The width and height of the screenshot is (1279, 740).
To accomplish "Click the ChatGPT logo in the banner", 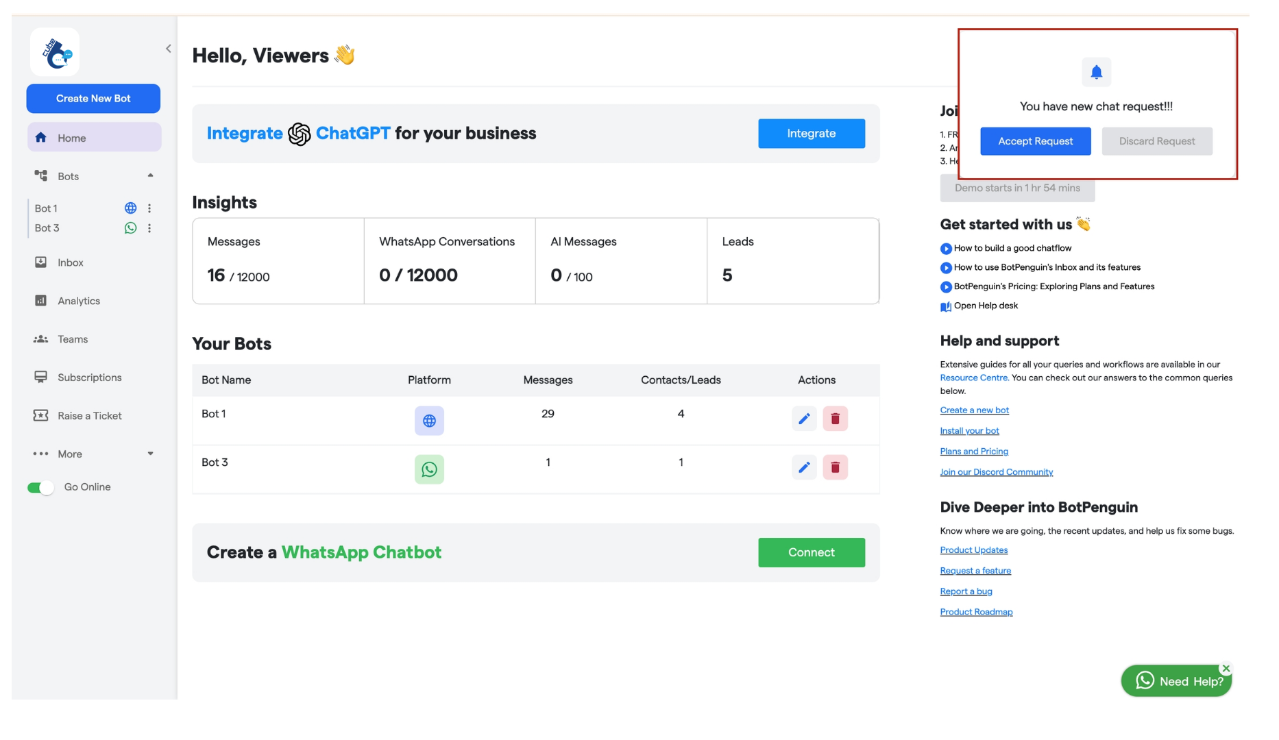I will click(299, 134).
